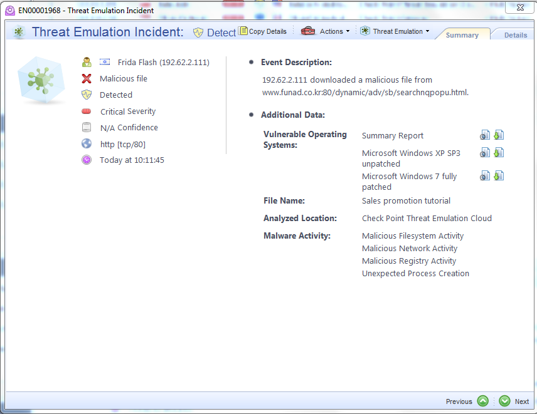Click 'Microsoft Windows XP SP3 unpatched' text

[411, 158]
